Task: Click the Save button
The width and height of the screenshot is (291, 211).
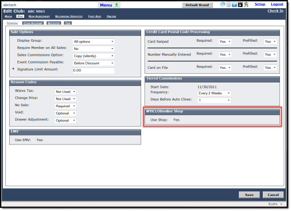Action: pyautogui.click(x=249, y=195)
